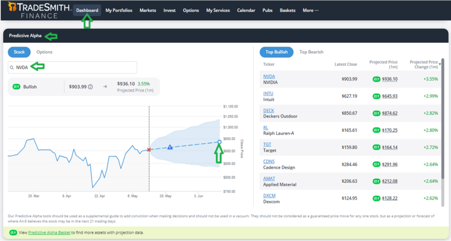Image resolution: width=451 pixels, height=241 pixels.
Task: Click the green Bullish alpha badge icon
Action: click(16, 86)
